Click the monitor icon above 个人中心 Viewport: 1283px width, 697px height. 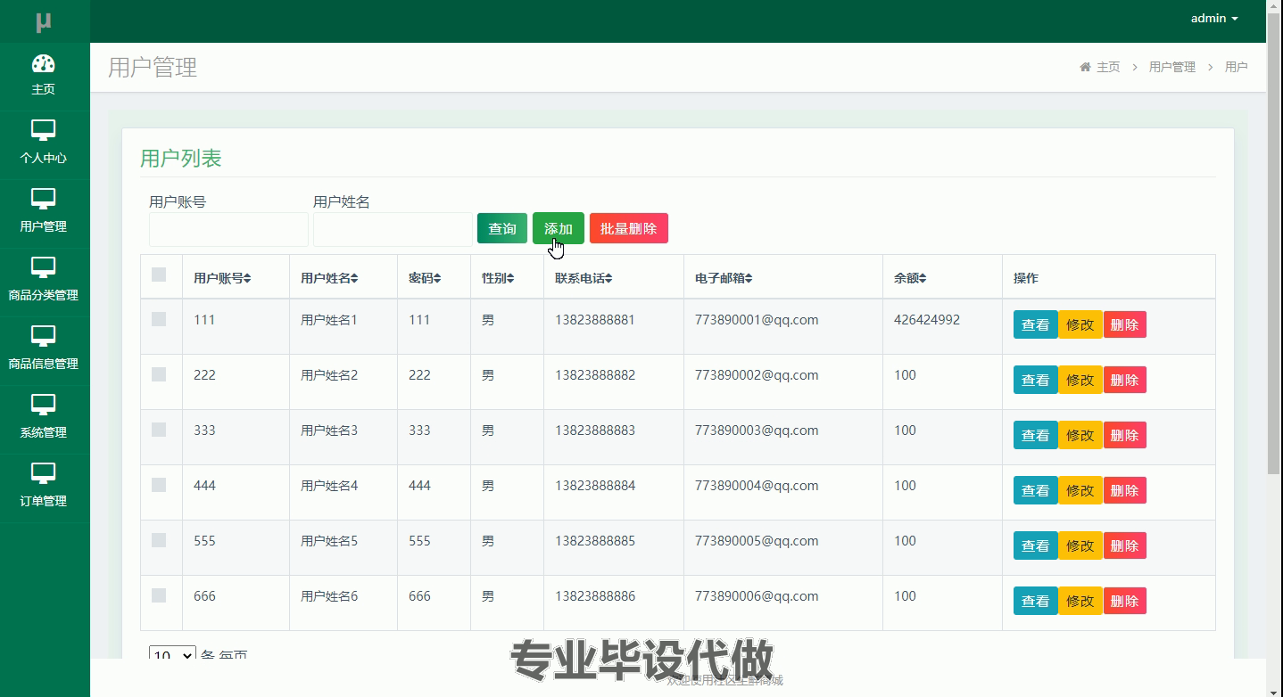[x=43, y=130]
